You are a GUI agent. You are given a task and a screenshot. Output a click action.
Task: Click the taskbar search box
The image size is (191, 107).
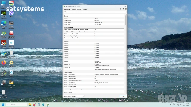click(x=16, y=105)
